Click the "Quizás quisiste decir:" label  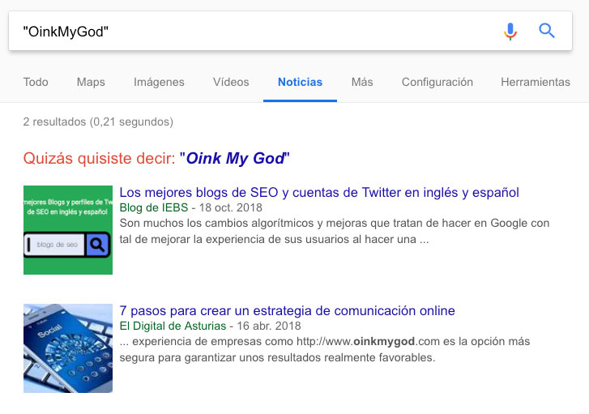tap(99, 158)
